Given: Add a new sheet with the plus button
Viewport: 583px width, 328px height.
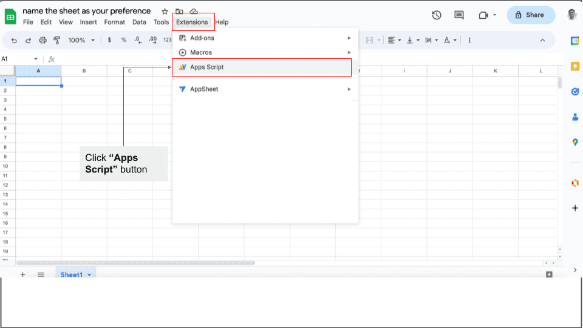Looking at the screenshot, I should coord(23,275).
